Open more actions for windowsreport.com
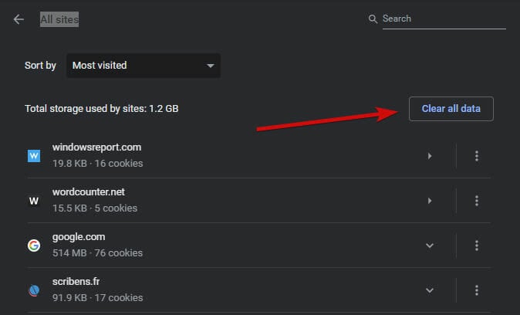The height and width of the screenshot is (315, 520). pos(477,156)
